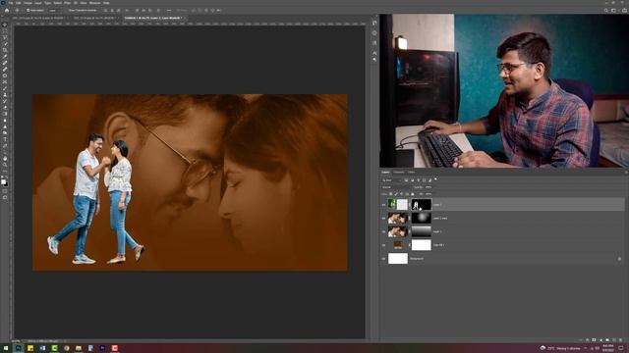Select the Move tool in the toolbar
This screenshot has width=629, height=353.
pyautogui.click(x=5, y=25)
